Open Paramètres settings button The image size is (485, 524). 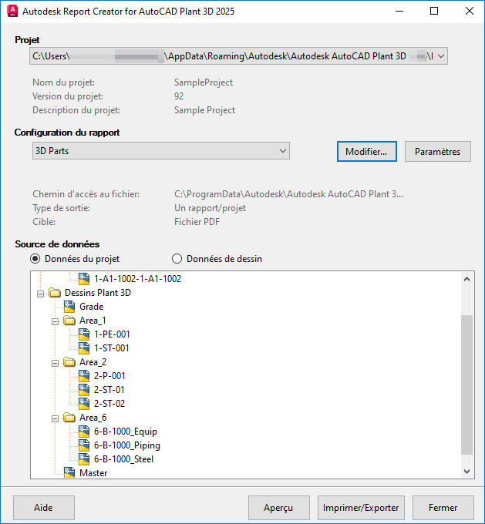point(438,151)
